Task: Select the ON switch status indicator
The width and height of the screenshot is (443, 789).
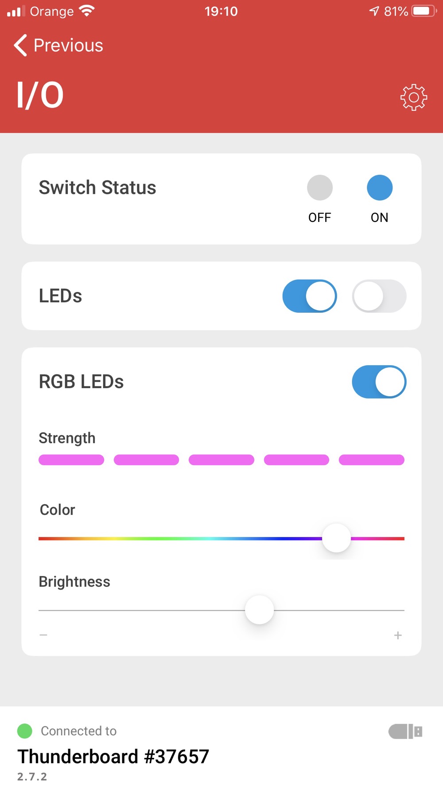Action: (x=380, y=188)
